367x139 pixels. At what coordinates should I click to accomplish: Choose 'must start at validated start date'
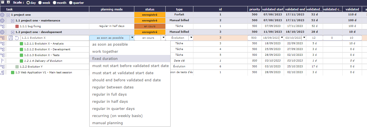130,73
